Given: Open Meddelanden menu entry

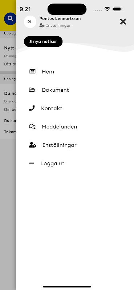Looking at the screenshot, I should pos(59,127).
